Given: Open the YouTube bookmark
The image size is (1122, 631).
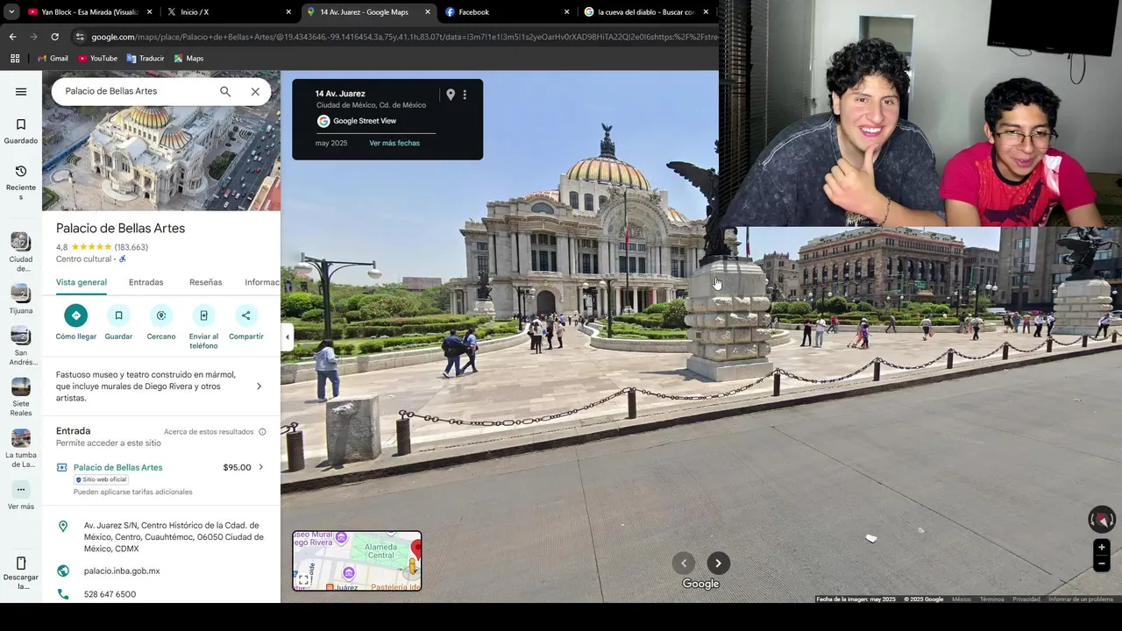Looking at the screenshot, I should coord(97,59).
